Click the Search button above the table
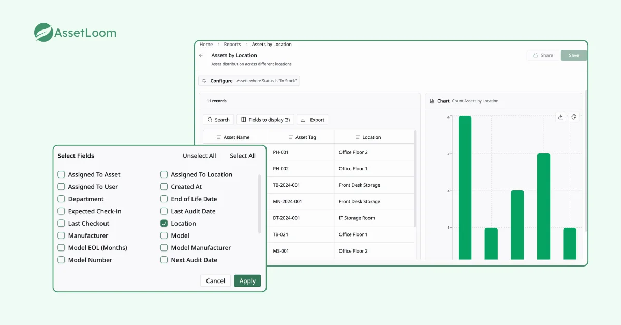The image size is (621, 325). [x=218, y=120]
